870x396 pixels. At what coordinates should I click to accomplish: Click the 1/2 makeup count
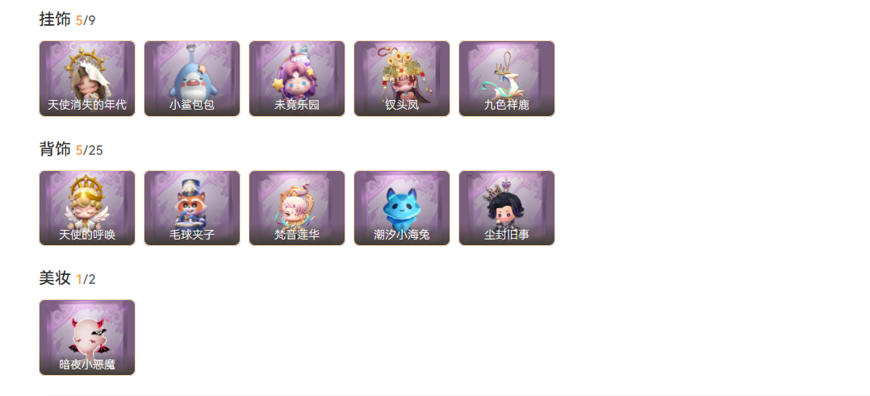click(x=86, y=280)
